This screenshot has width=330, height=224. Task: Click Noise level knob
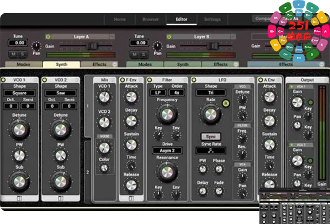pos(104,147)
